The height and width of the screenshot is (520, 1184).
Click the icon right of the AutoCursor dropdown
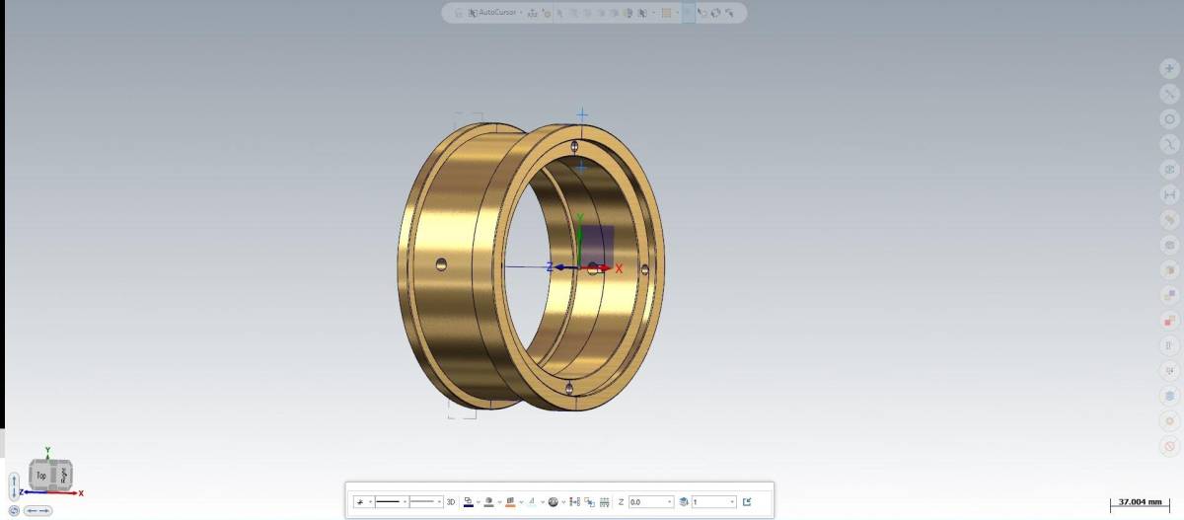532,13
